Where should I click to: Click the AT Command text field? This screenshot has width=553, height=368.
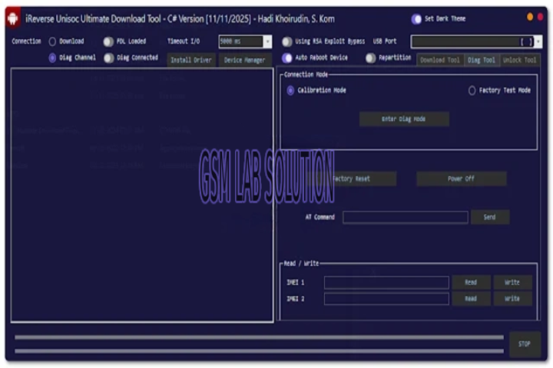405,218
